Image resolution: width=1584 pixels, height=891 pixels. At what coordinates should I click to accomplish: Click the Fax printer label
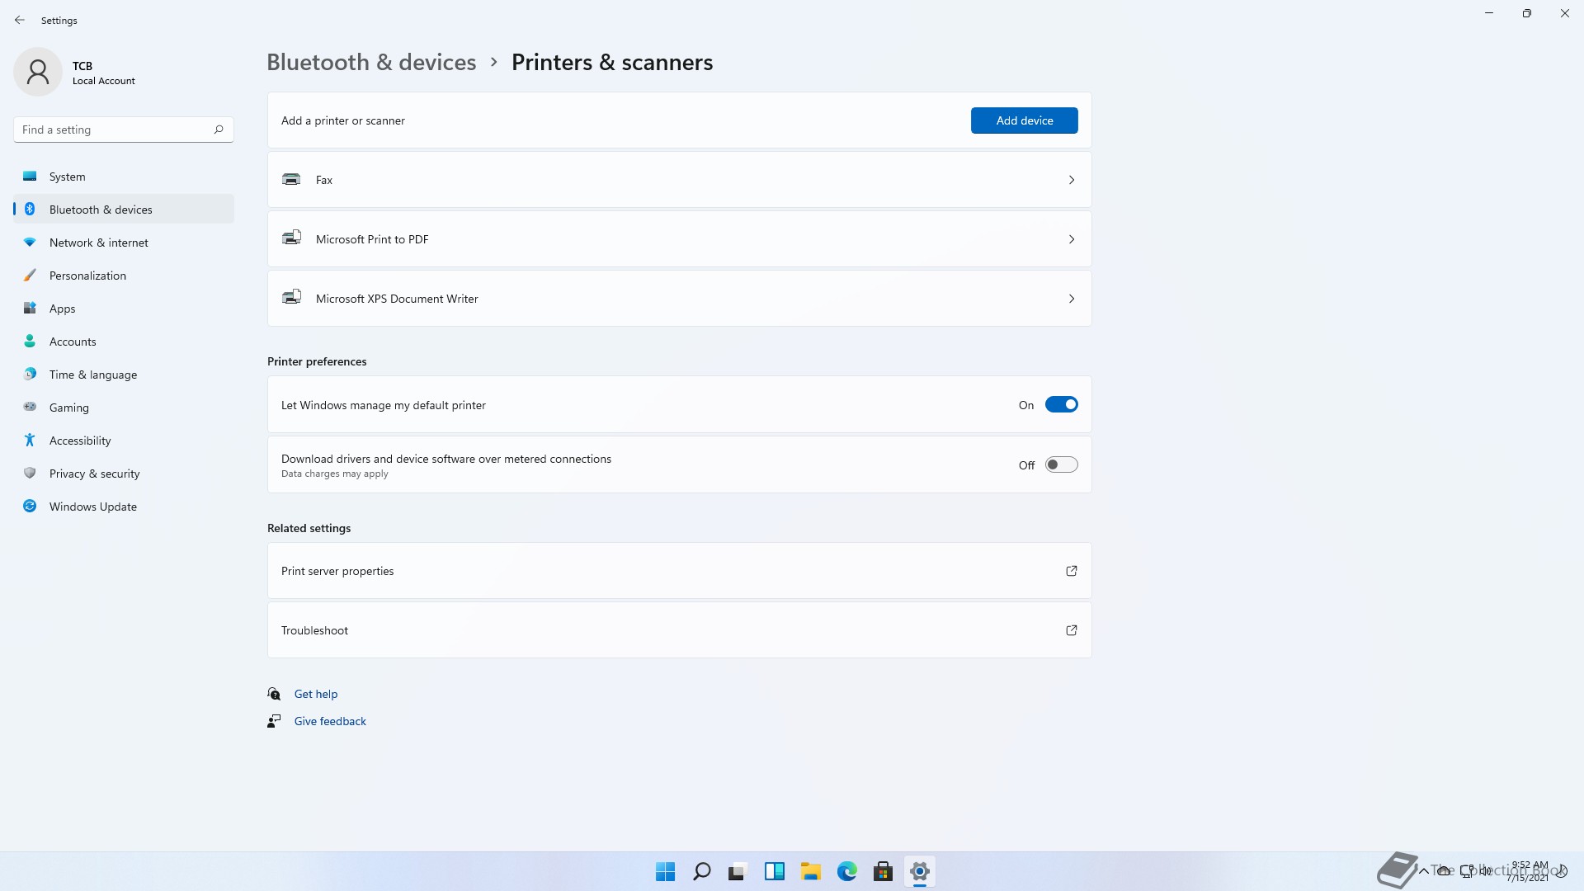coord(324,180)
